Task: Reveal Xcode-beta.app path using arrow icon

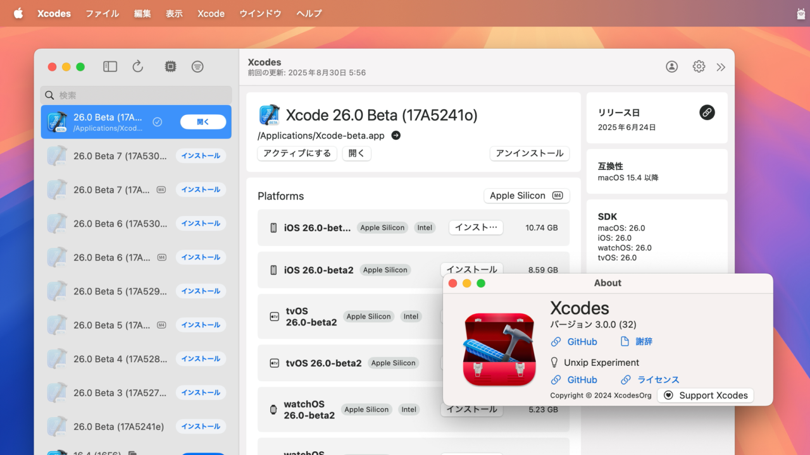Action: pos(396,135)
